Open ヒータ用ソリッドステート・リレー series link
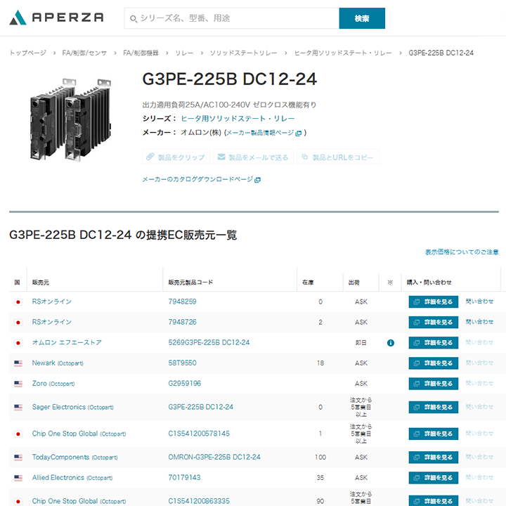 coord(238,118)
